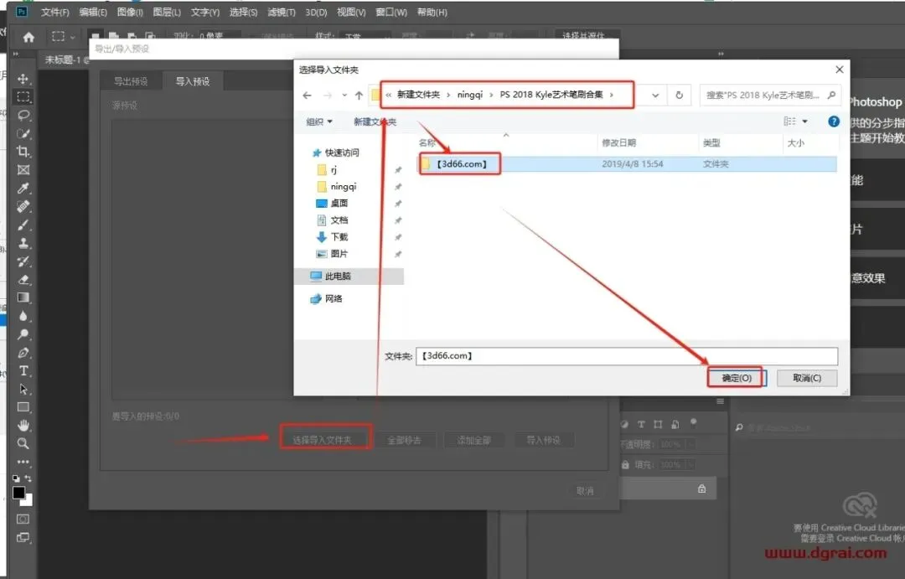
Task: Open the 滤镜(T) menu
Action: [x=281, y=12]
